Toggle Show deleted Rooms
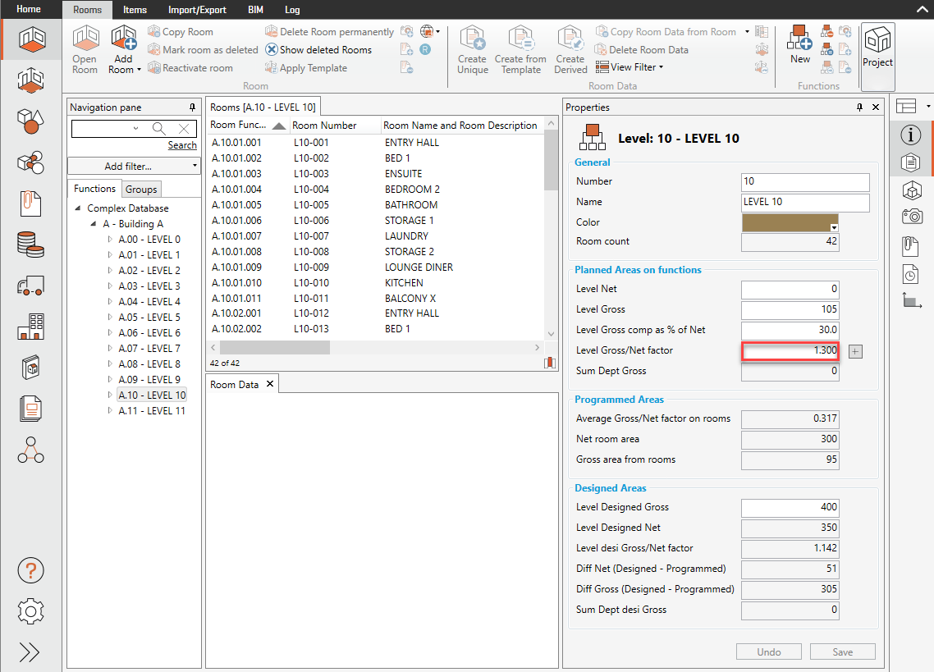The height and width of the screenshot is (672, 934). click(318, 50)
